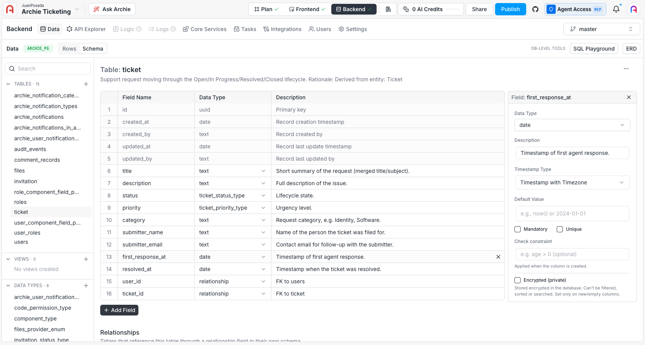Select the audit_events table

30,149
